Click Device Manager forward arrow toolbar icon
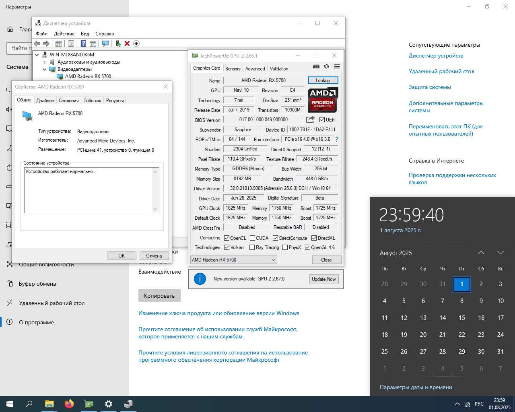 click(x=46, y=43)
